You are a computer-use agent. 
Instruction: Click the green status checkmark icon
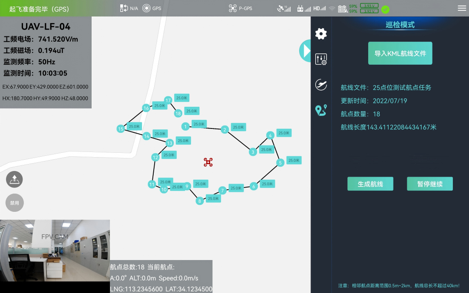coord(385,9)
